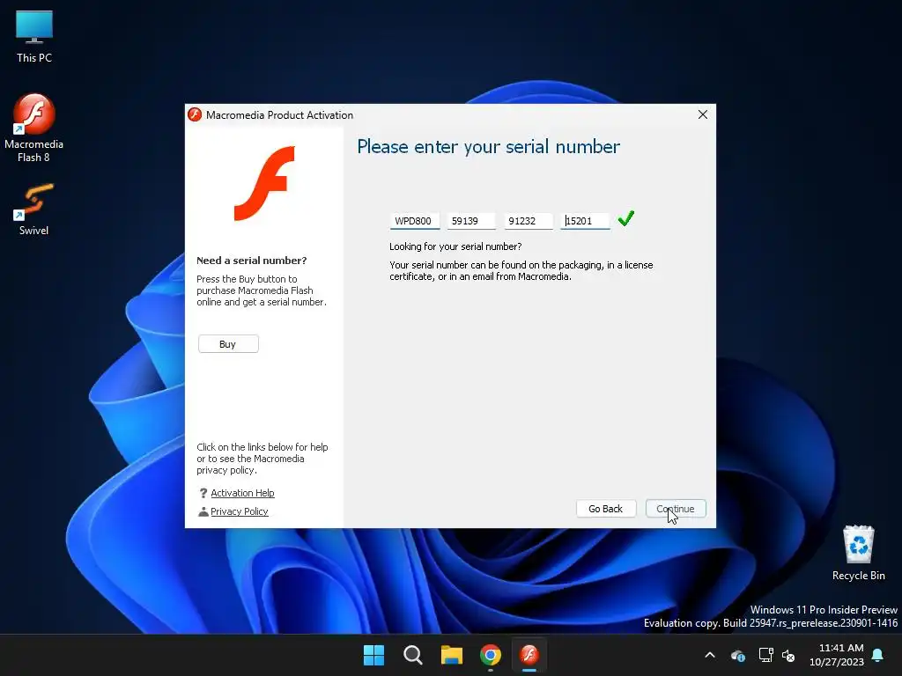Screen dimensions: 902x676
Task: Focus the serial field containing WPD800
Action: point(415,221)
